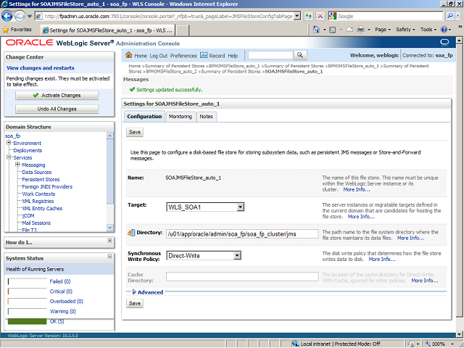
Task: Open the Synchronous Write Policy dropdown
Action: coord(204,255)
